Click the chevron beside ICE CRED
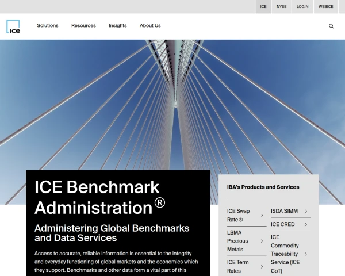Screen dimensions: 345x276 click(306, 224)
